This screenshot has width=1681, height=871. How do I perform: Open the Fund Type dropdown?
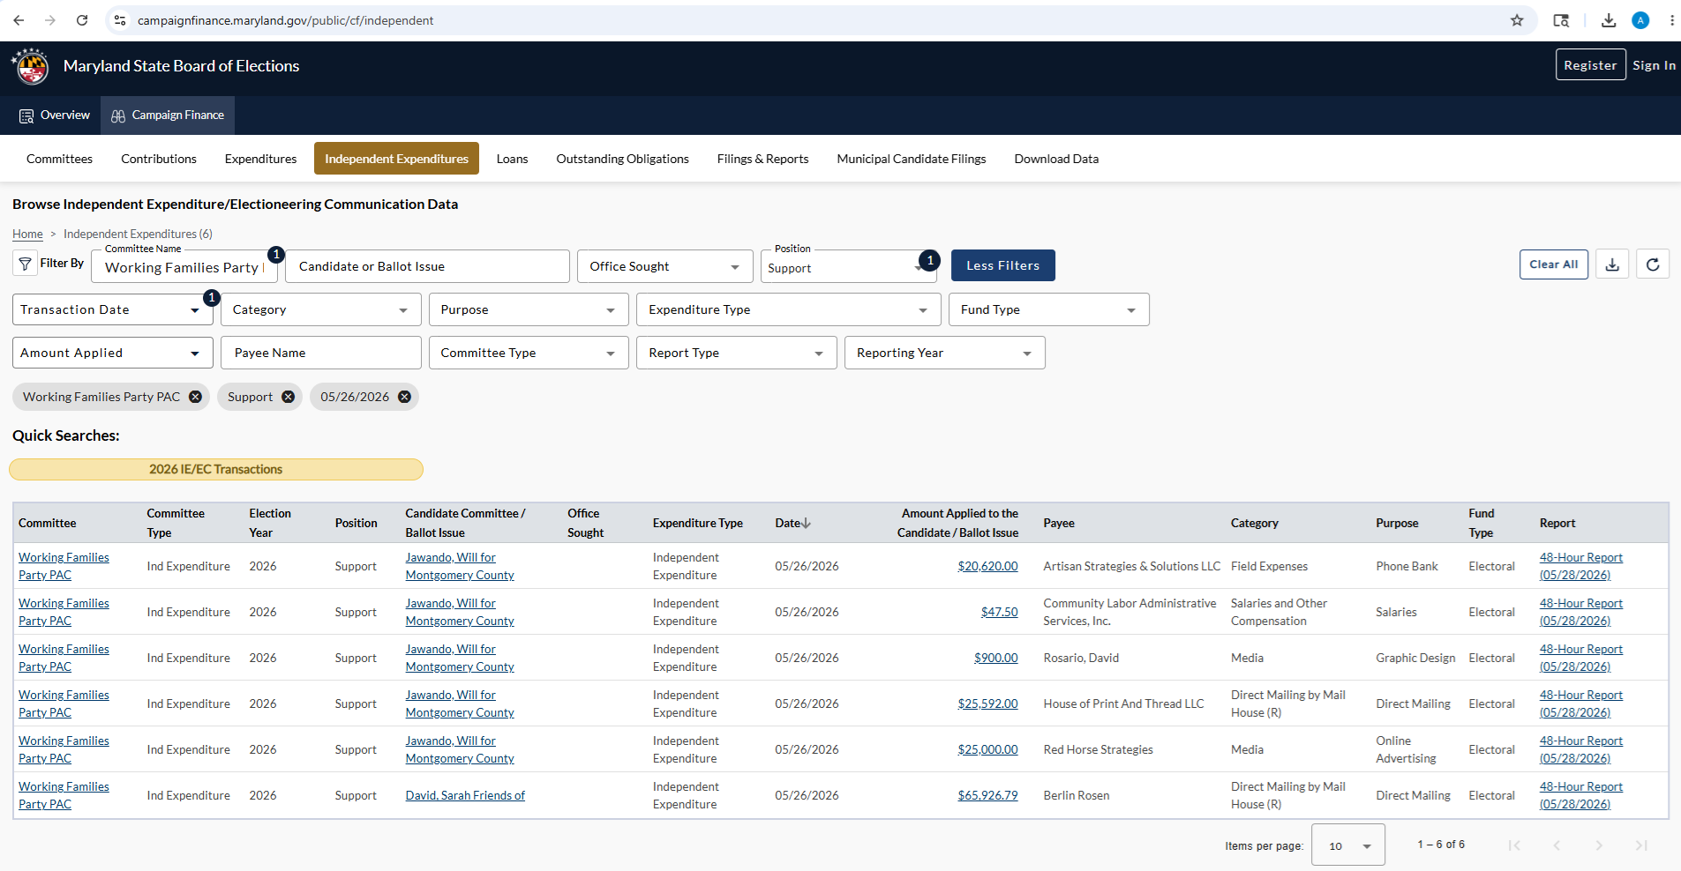[1048, 309]
